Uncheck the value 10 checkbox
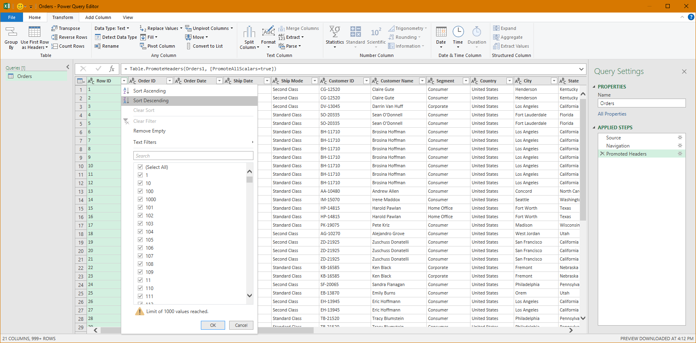Screen dimensions: 696x343 [x=140, y=183]
